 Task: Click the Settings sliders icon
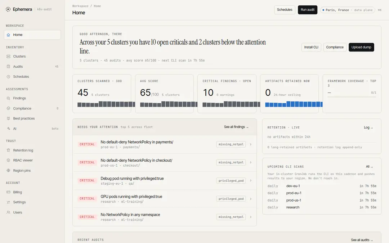point(8,202)
